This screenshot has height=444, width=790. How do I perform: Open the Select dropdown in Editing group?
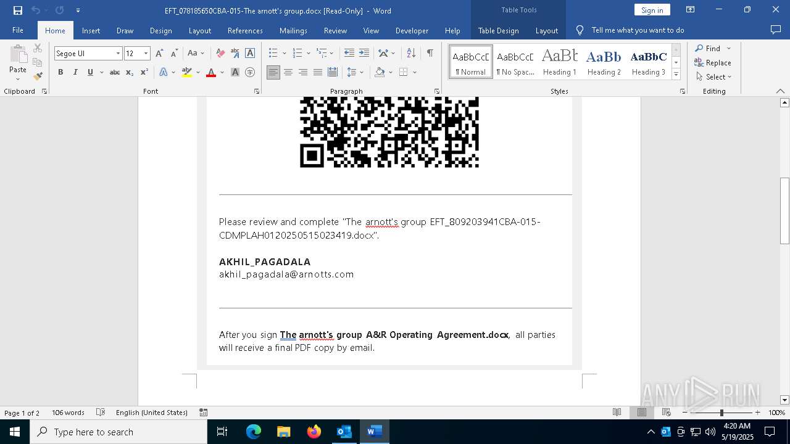[713, 77]
